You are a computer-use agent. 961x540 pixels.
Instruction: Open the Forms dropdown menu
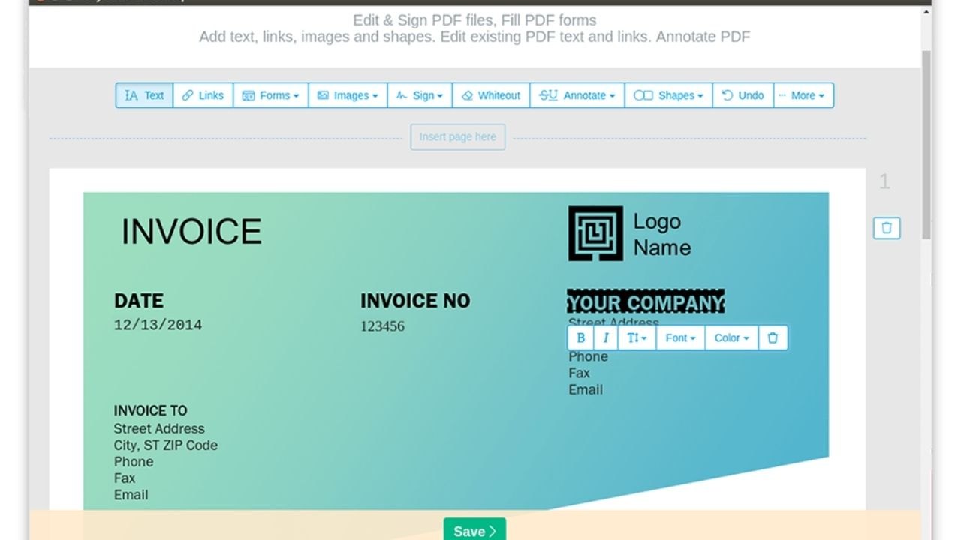point(270,95)
